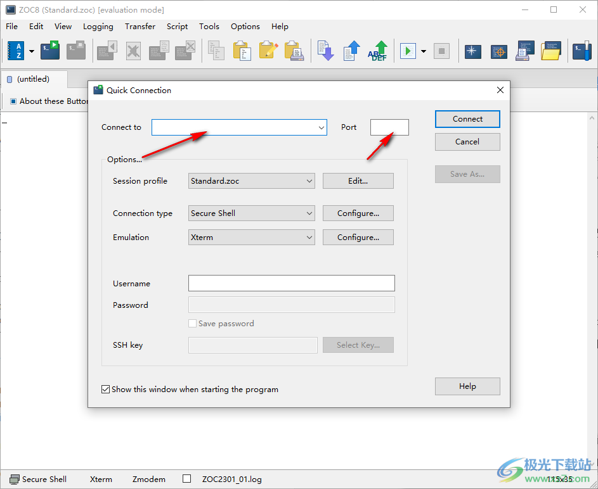Click the Paste clipboard icon
This screenshot has width=598, height=489.
pos(242,51)
